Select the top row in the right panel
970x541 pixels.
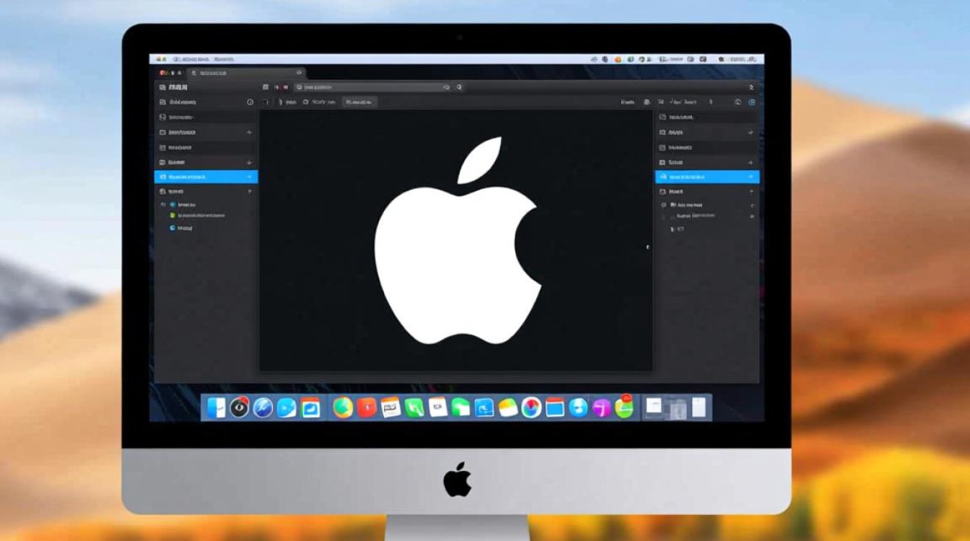point(706,117)
